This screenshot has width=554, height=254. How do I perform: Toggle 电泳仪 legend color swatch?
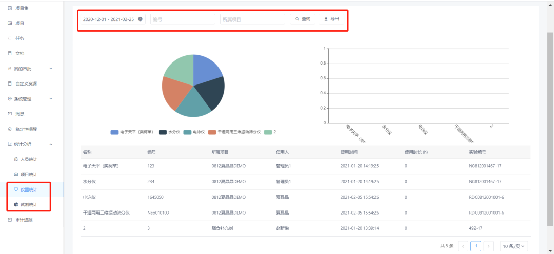(187, 132)
